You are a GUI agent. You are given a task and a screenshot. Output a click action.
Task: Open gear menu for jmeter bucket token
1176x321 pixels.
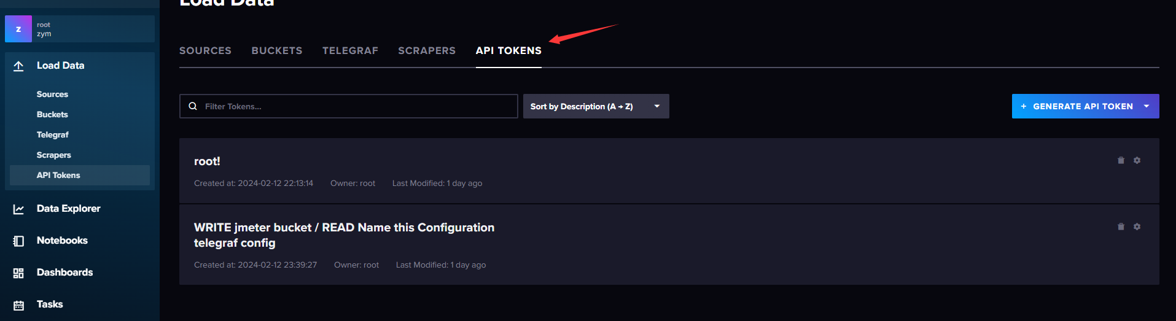click(x=1137, y=226)
